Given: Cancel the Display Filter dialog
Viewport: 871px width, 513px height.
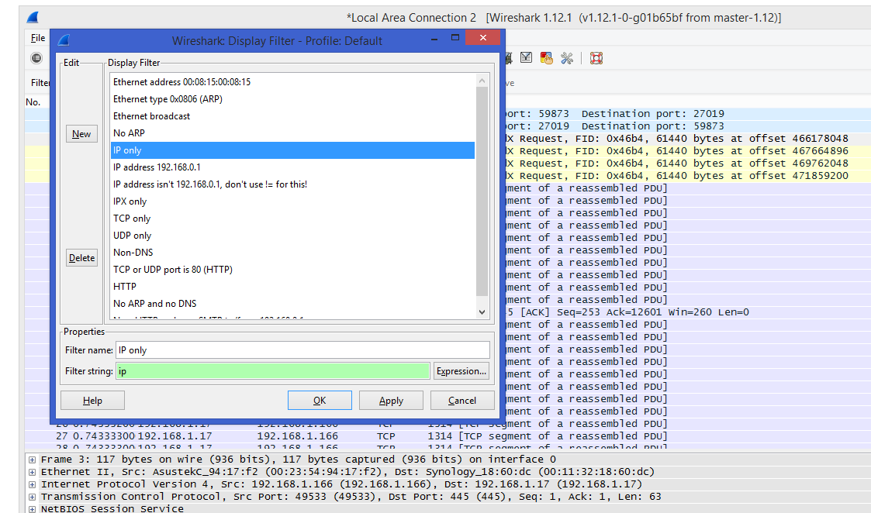Looking at the screenshot, I should (x=462, y=401).
